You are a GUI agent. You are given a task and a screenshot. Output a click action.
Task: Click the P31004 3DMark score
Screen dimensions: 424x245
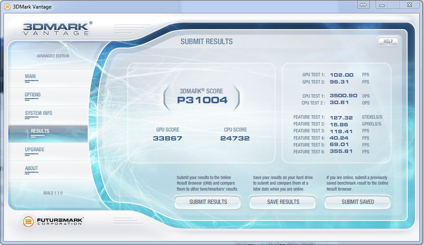[202, 100]
